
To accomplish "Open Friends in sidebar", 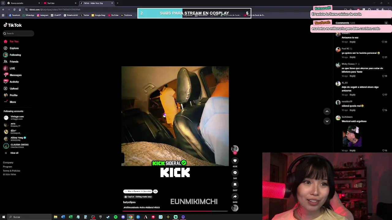I will (11, 62).
